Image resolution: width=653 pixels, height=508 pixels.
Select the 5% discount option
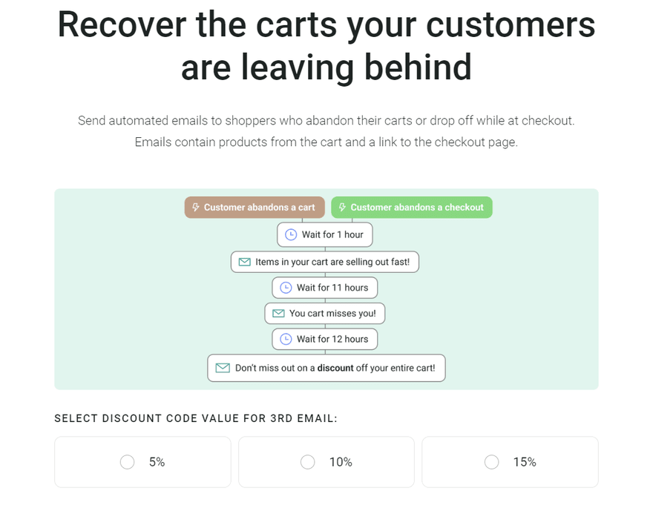coord(127,462)
